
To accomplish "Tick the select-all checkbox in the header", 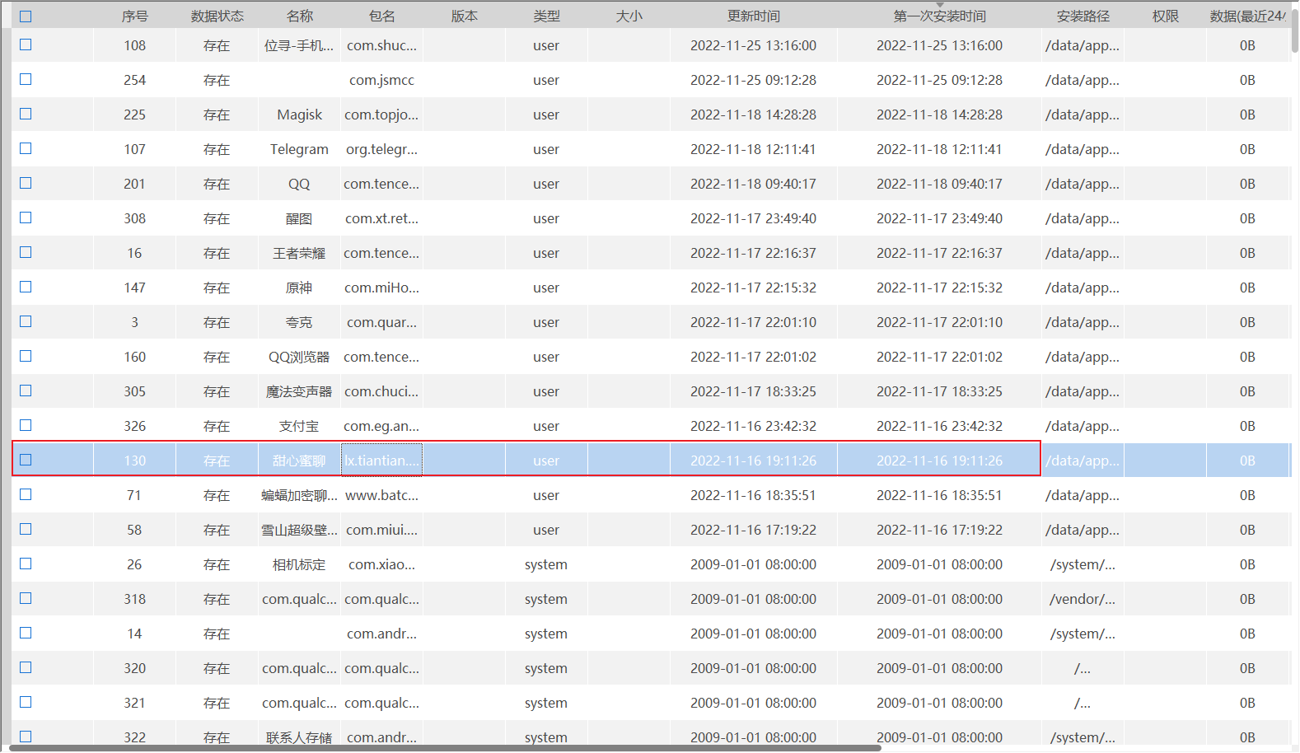I will click(26, 16).
